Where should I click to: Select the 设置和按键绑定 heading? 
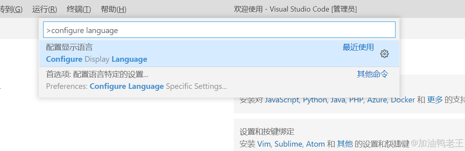click(x=266, y=131)
